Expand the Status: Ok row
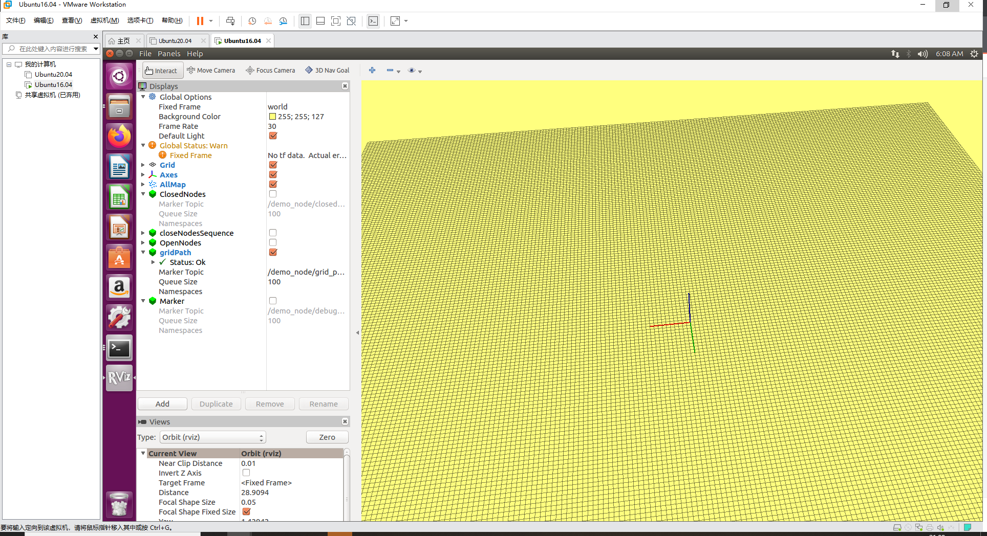This screenshot has height=536, width=987. coord(153,262)
